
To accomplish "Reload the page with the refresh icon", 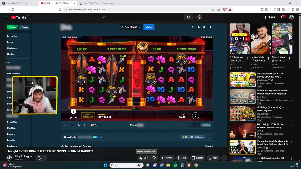I will pyautogui.click(x=13, y=9).
